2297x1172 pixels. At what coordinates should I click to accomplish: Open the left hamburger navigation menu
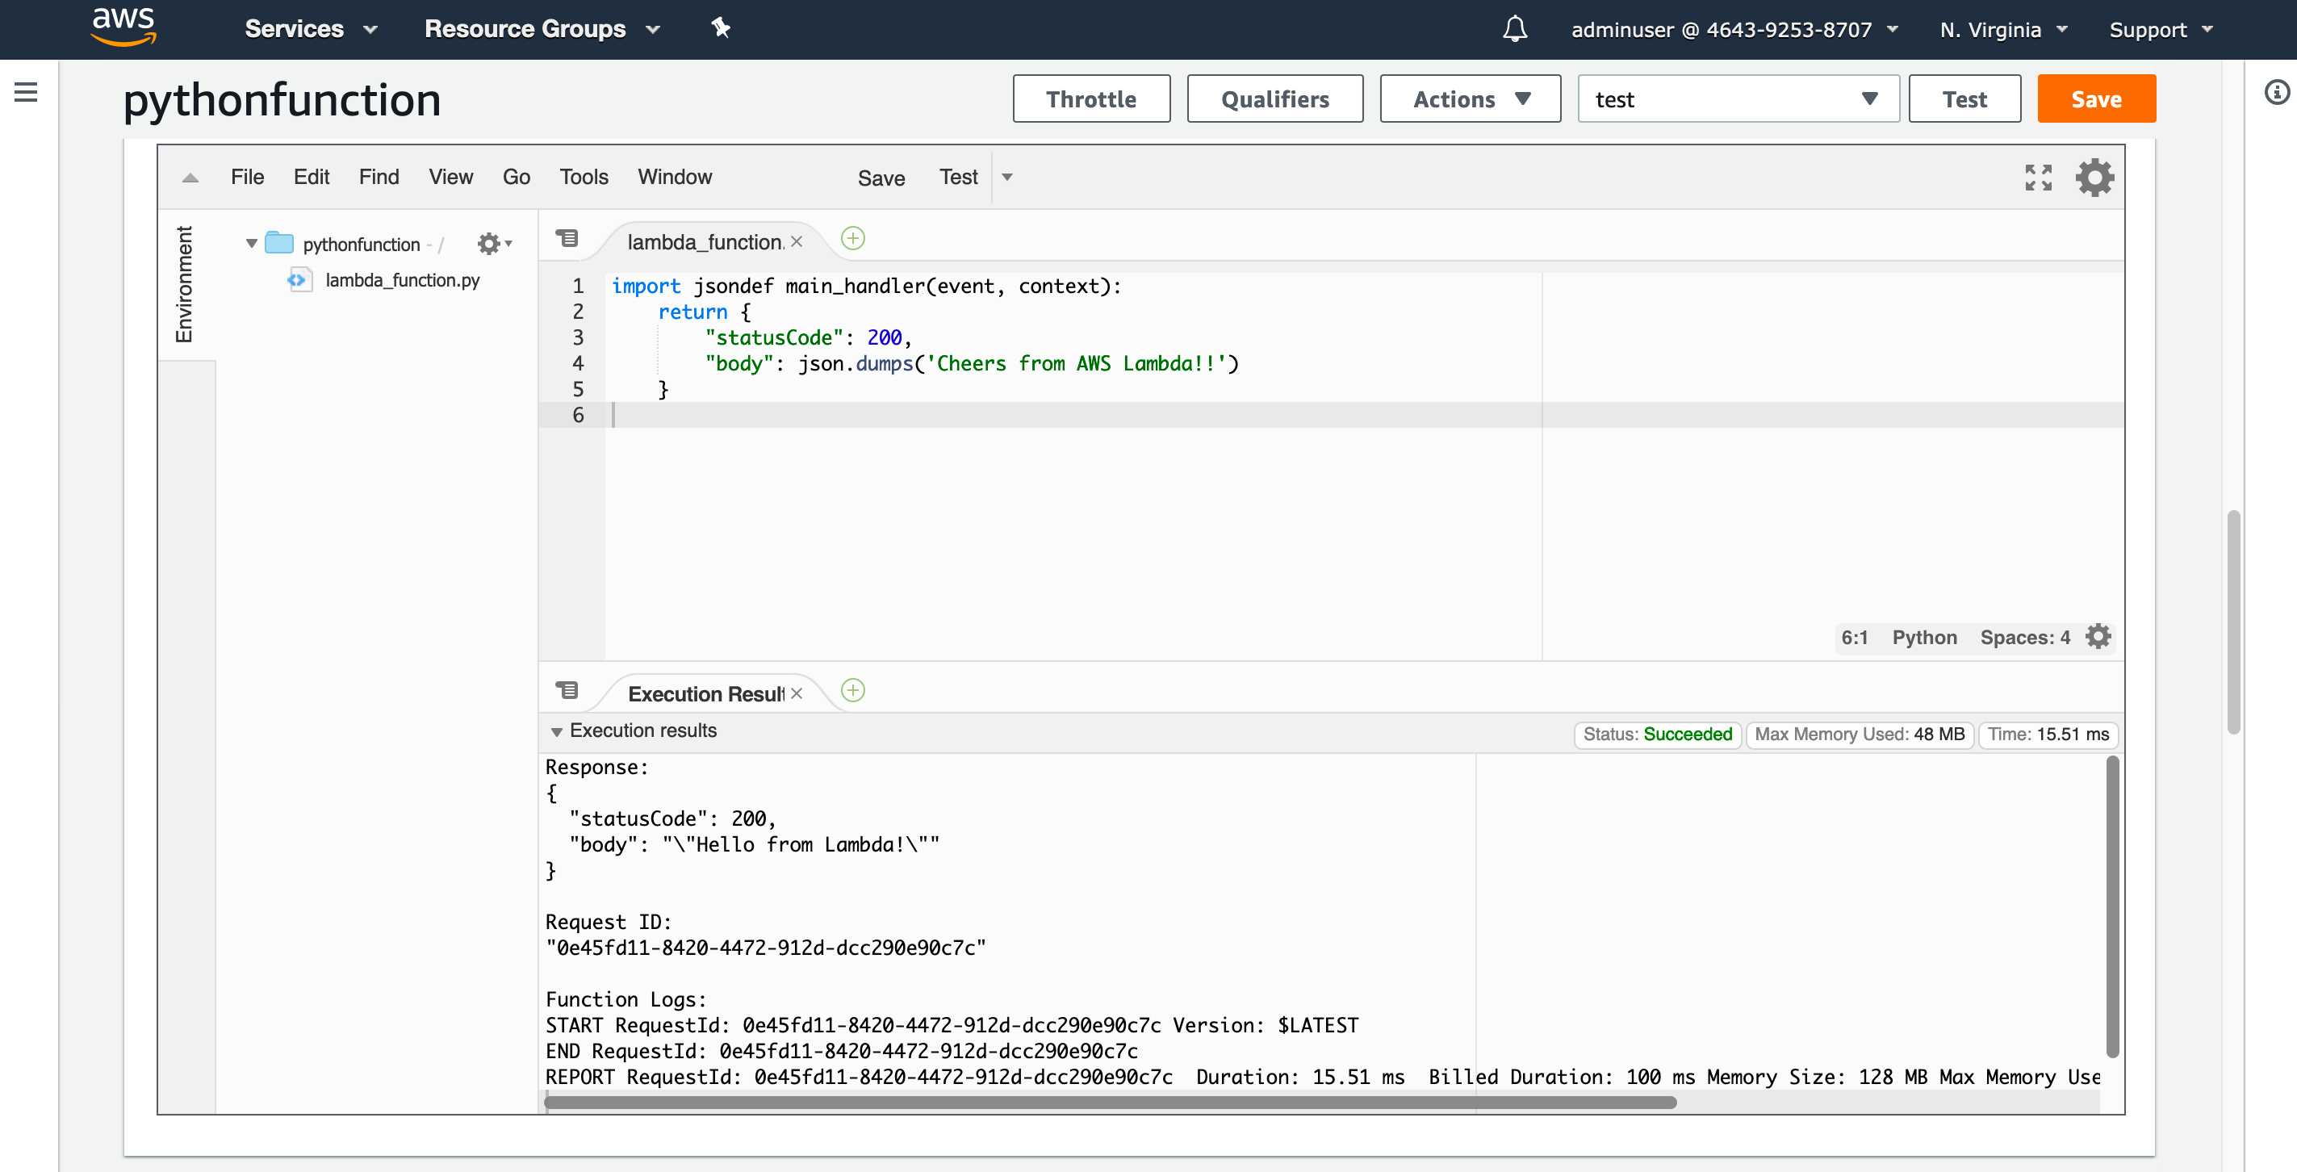point(26,92)
